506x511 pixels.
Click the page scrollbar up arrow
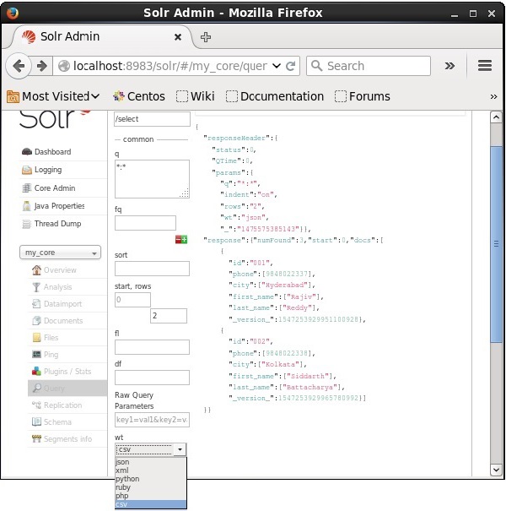click(x=496, y=117)
